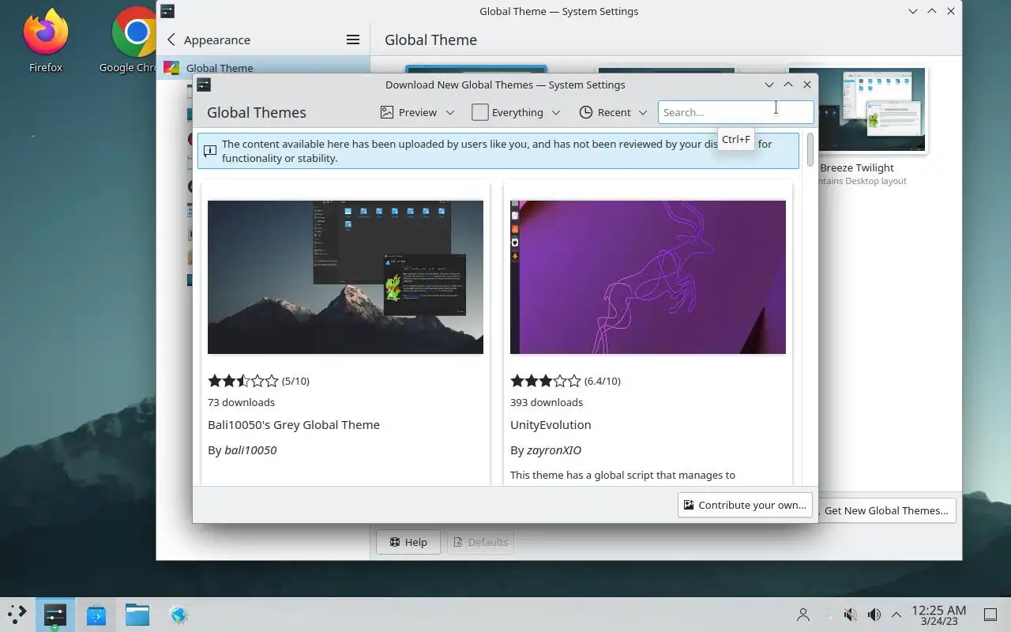Click author name zayronXIO
The image size is (1011, 632).
point(554,450)
